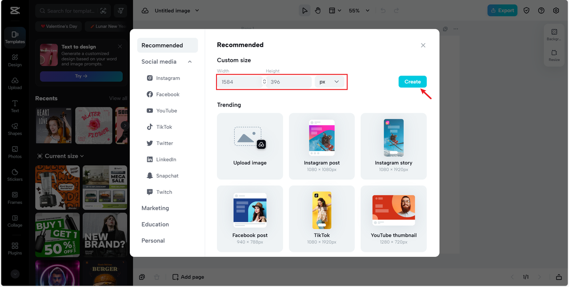Open the layout view dropdown
569x287 pixels.
point(335,11)
